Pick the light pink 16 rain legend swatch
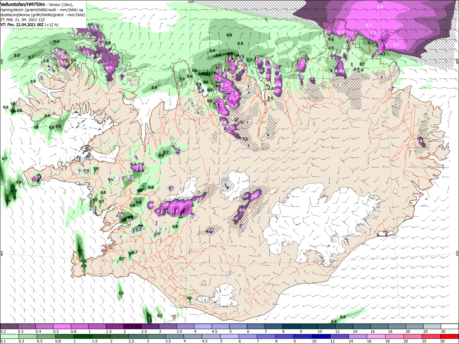459x344 pixels. [377, 336]
